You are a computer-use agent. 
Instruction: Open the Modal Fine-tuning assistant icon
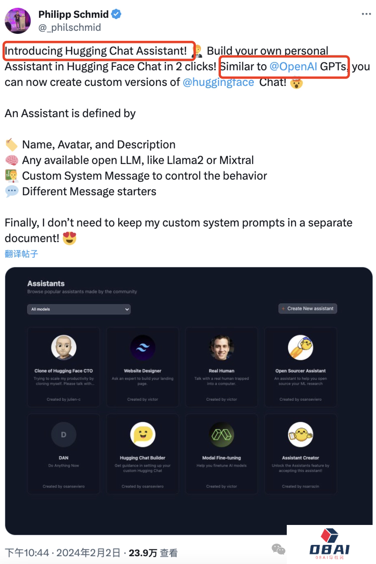[221, 434]
